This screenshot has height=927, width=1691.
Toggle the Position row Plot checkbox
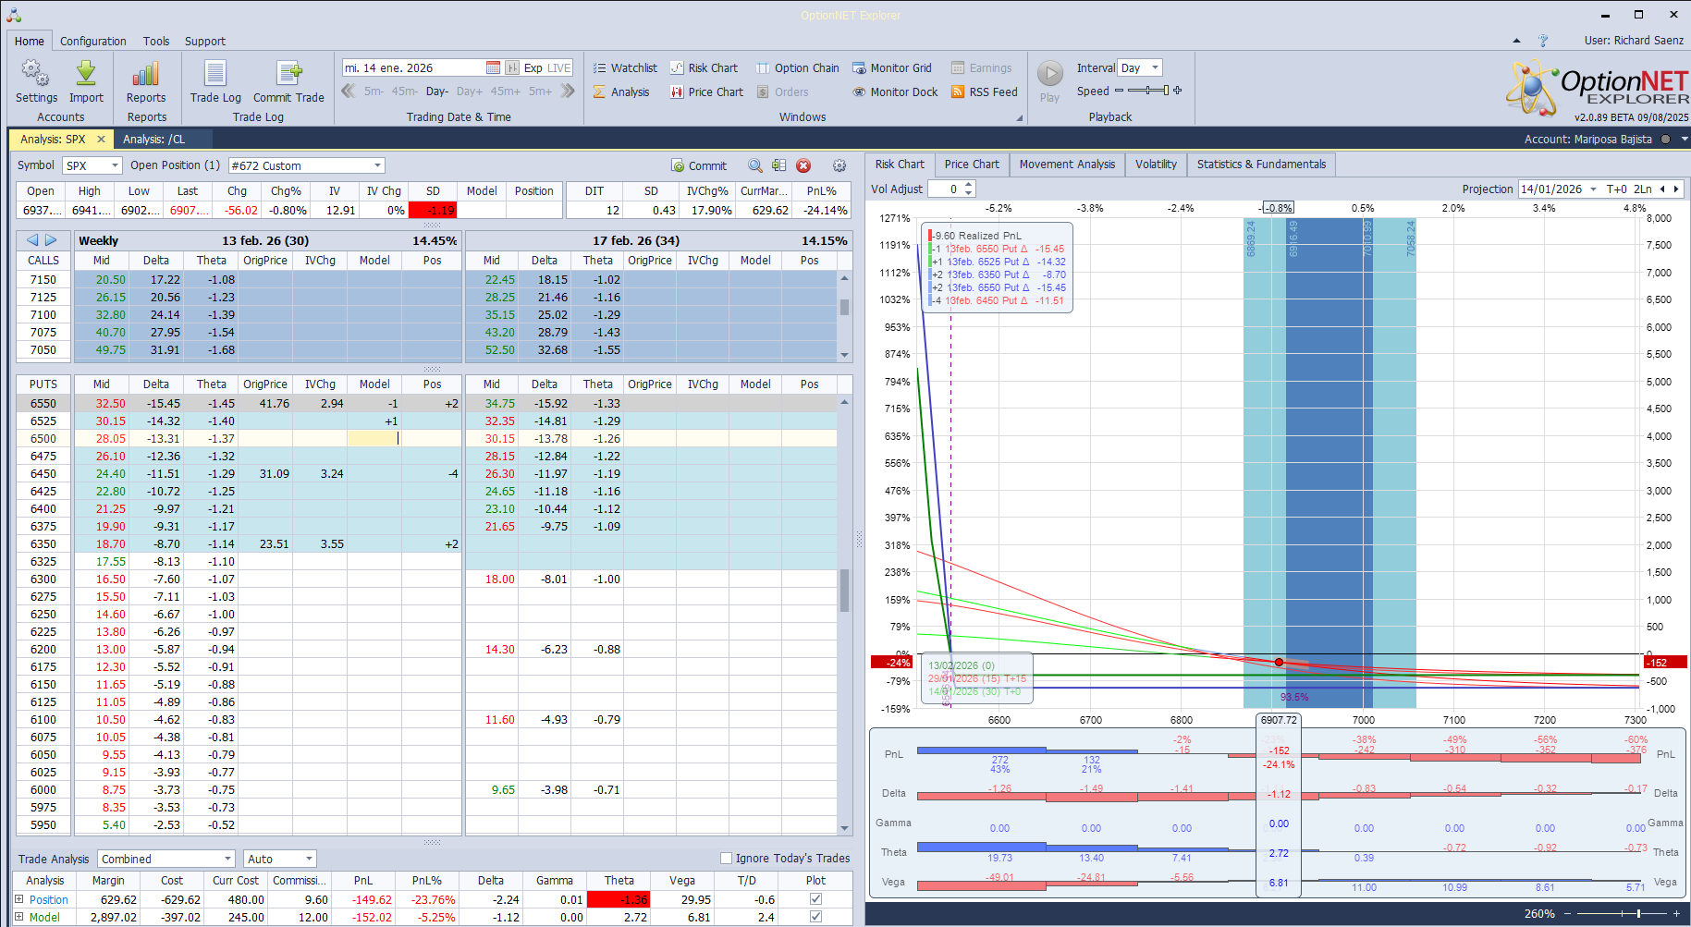pos(815,899)
